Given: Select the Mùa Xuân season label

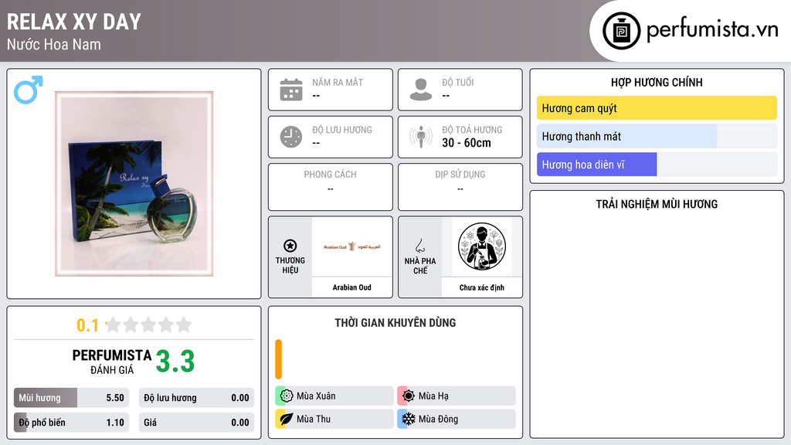Looking at the screenshot, I should pos(316,396).
